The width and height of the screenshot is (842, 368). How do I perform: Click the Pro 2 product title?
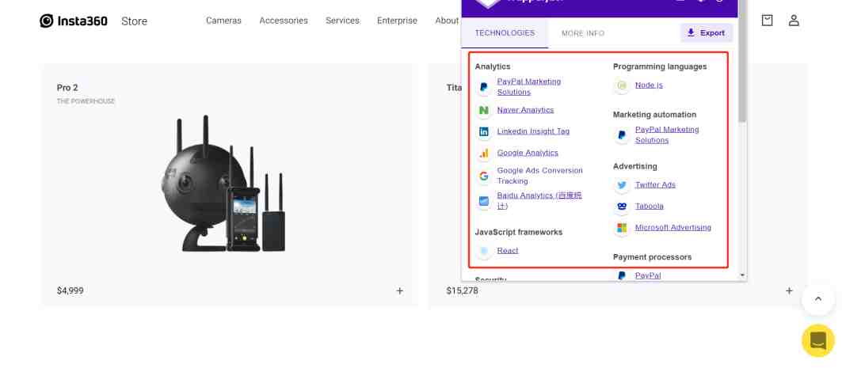coord(67,88)
